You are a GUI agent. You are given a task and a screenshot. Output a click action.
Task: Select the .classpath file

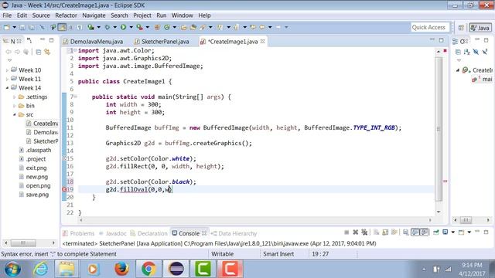pos(35,150)
